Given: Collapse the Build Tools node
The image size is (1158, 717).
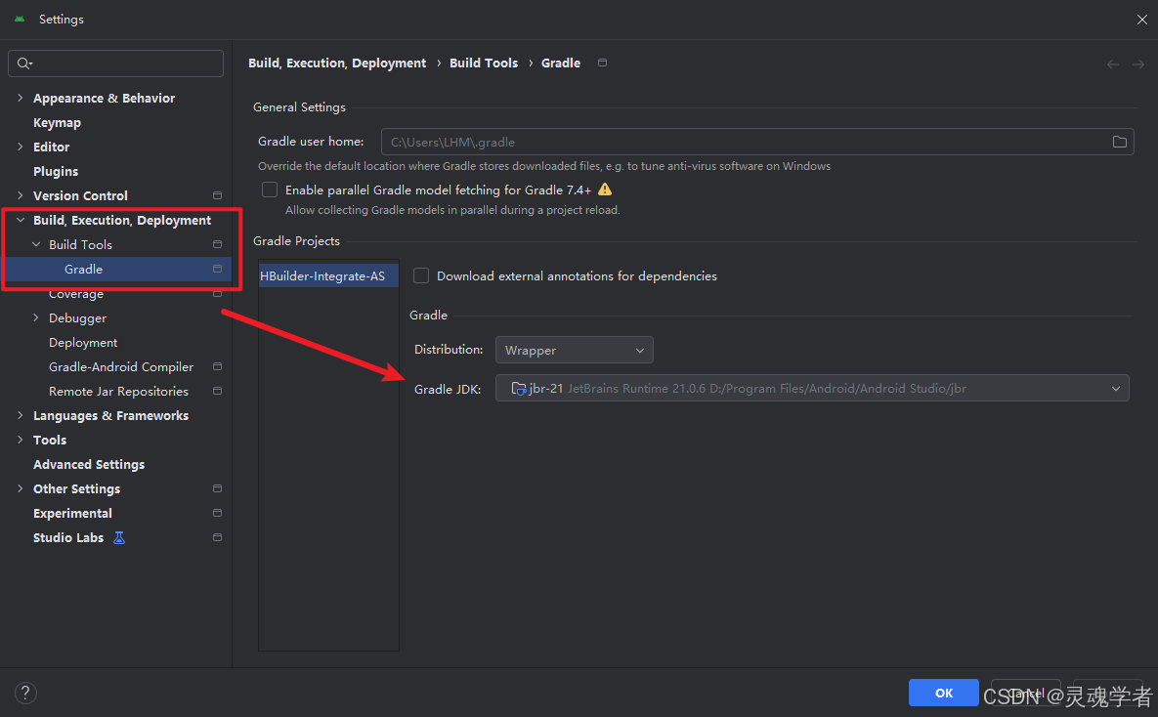Looking at the screenshot, I should click(35, 244).
